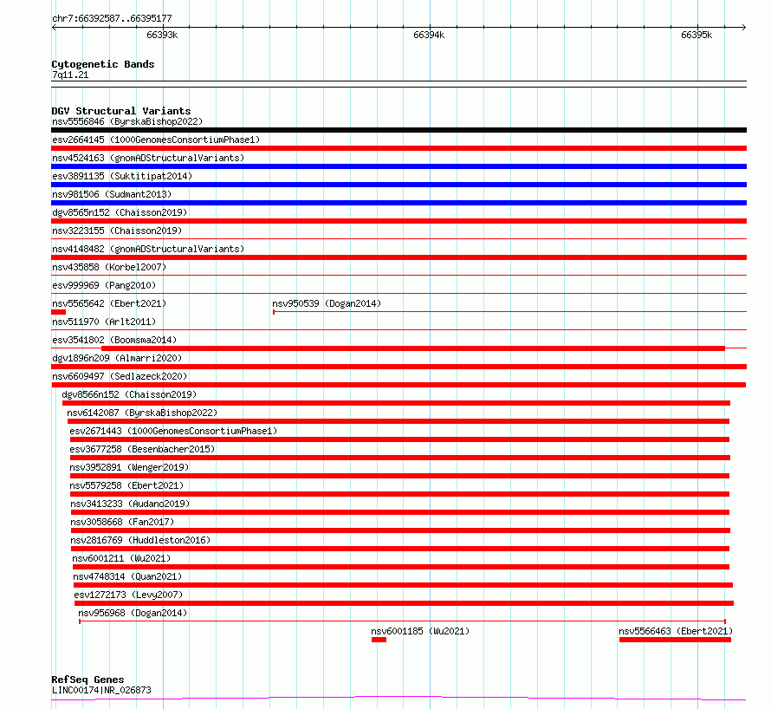The width and height of the screenshot is (771, 709).
Task: Select esv2671443 (1000GenomesConsortiumPhase1) label
Action: coord(173,431)
